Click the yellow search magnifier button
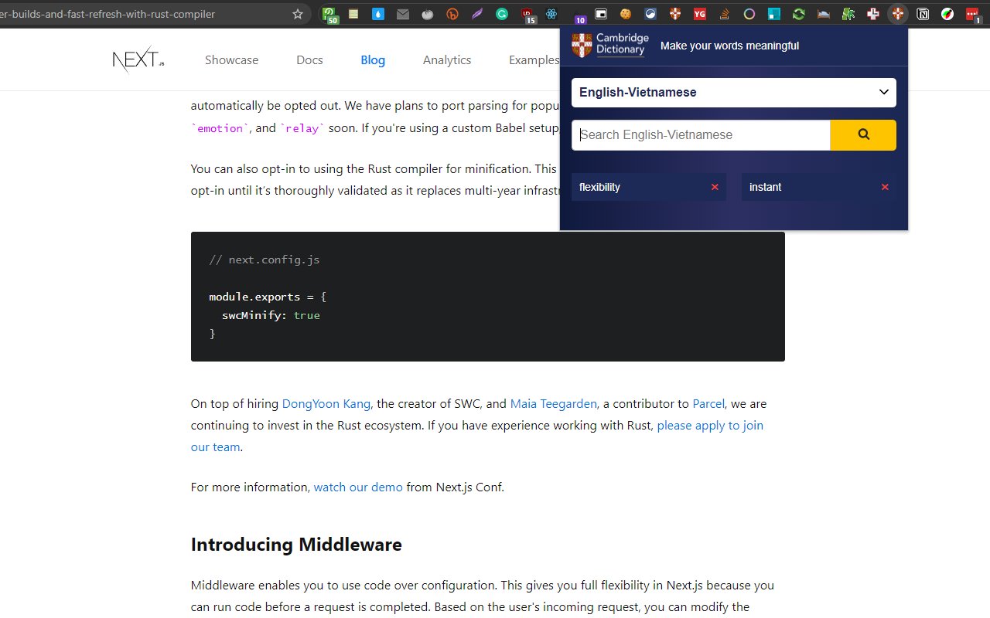This screenshot has width=990, height=618. tap(863, 135)
